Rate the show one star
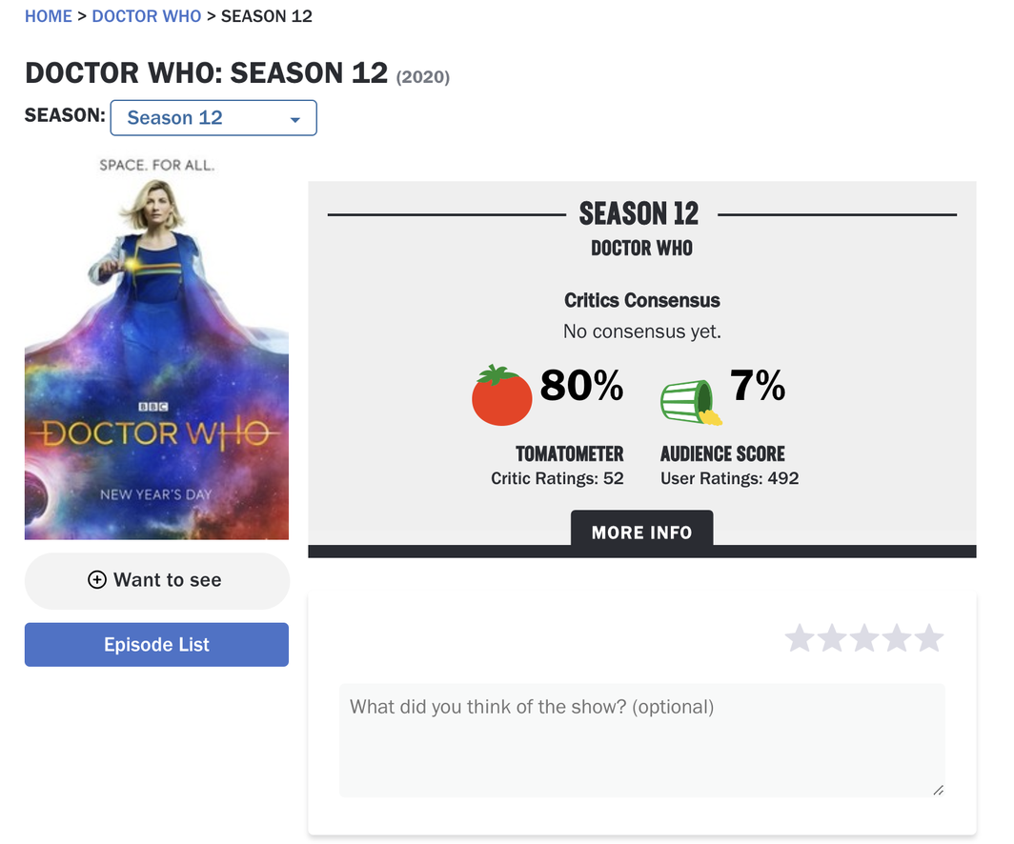1014x844 pixels. 800,638
